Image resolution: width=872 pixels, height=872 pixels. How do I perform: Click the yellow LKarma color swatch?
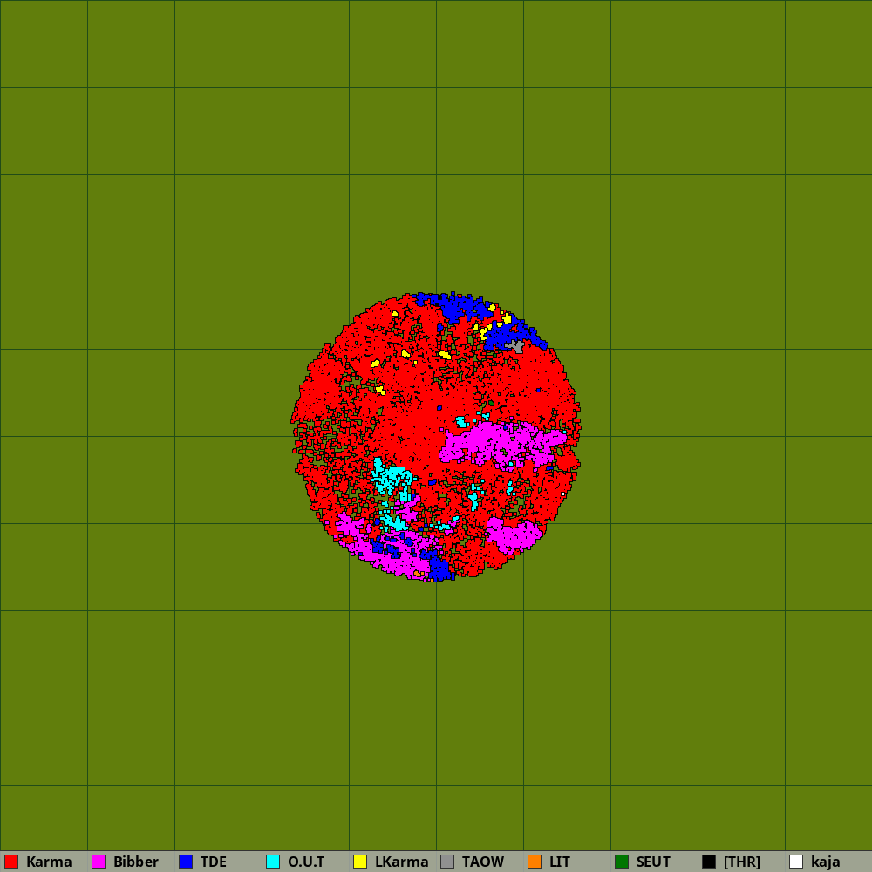pos(360,862)
